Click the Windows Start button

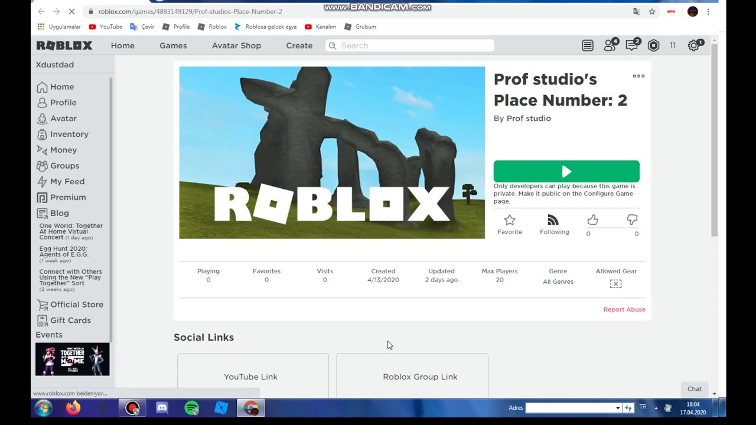44,408
